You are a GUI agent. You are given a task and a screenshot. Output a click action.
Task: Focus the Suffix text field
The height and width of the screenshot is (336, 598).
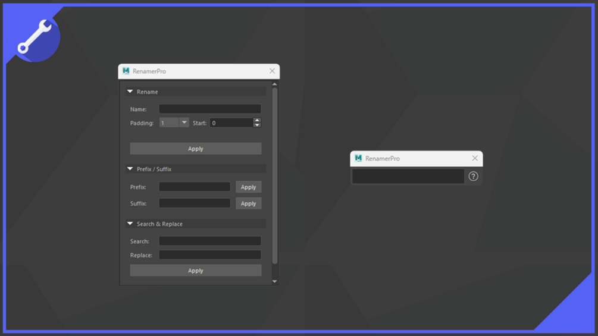195,203
